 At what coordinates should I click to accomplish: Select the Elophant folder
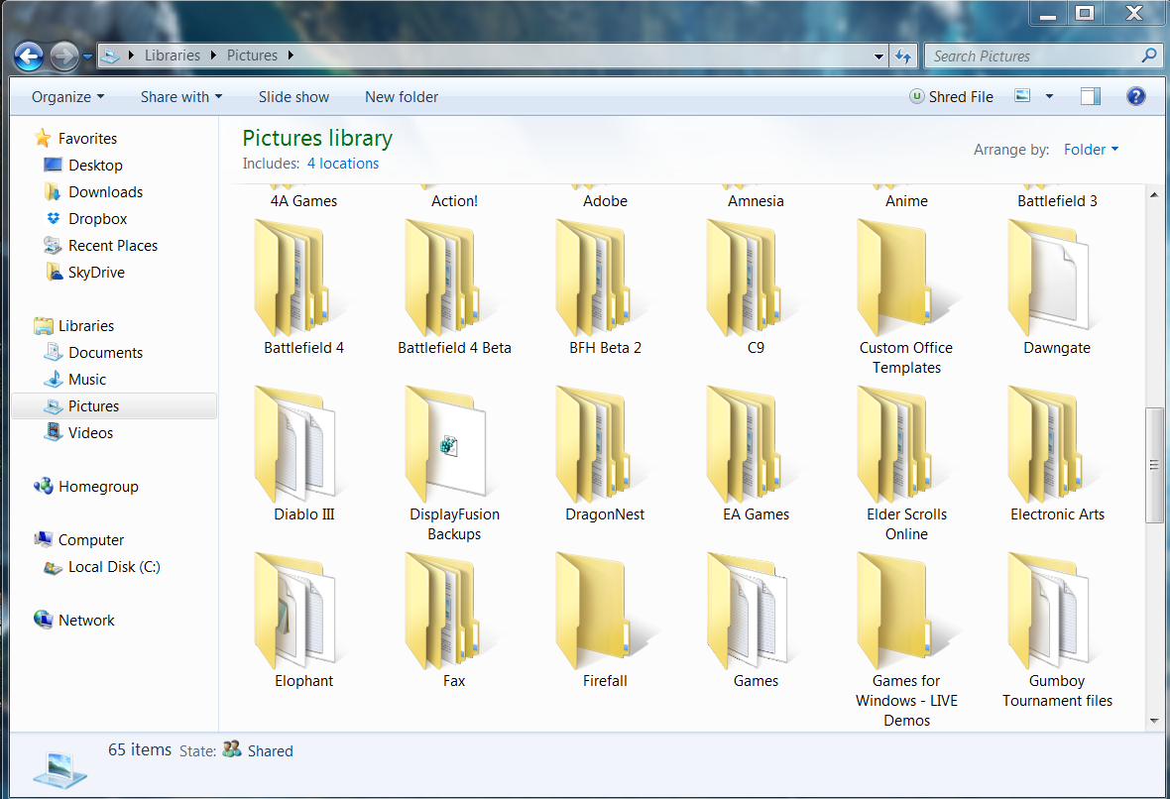303,620
